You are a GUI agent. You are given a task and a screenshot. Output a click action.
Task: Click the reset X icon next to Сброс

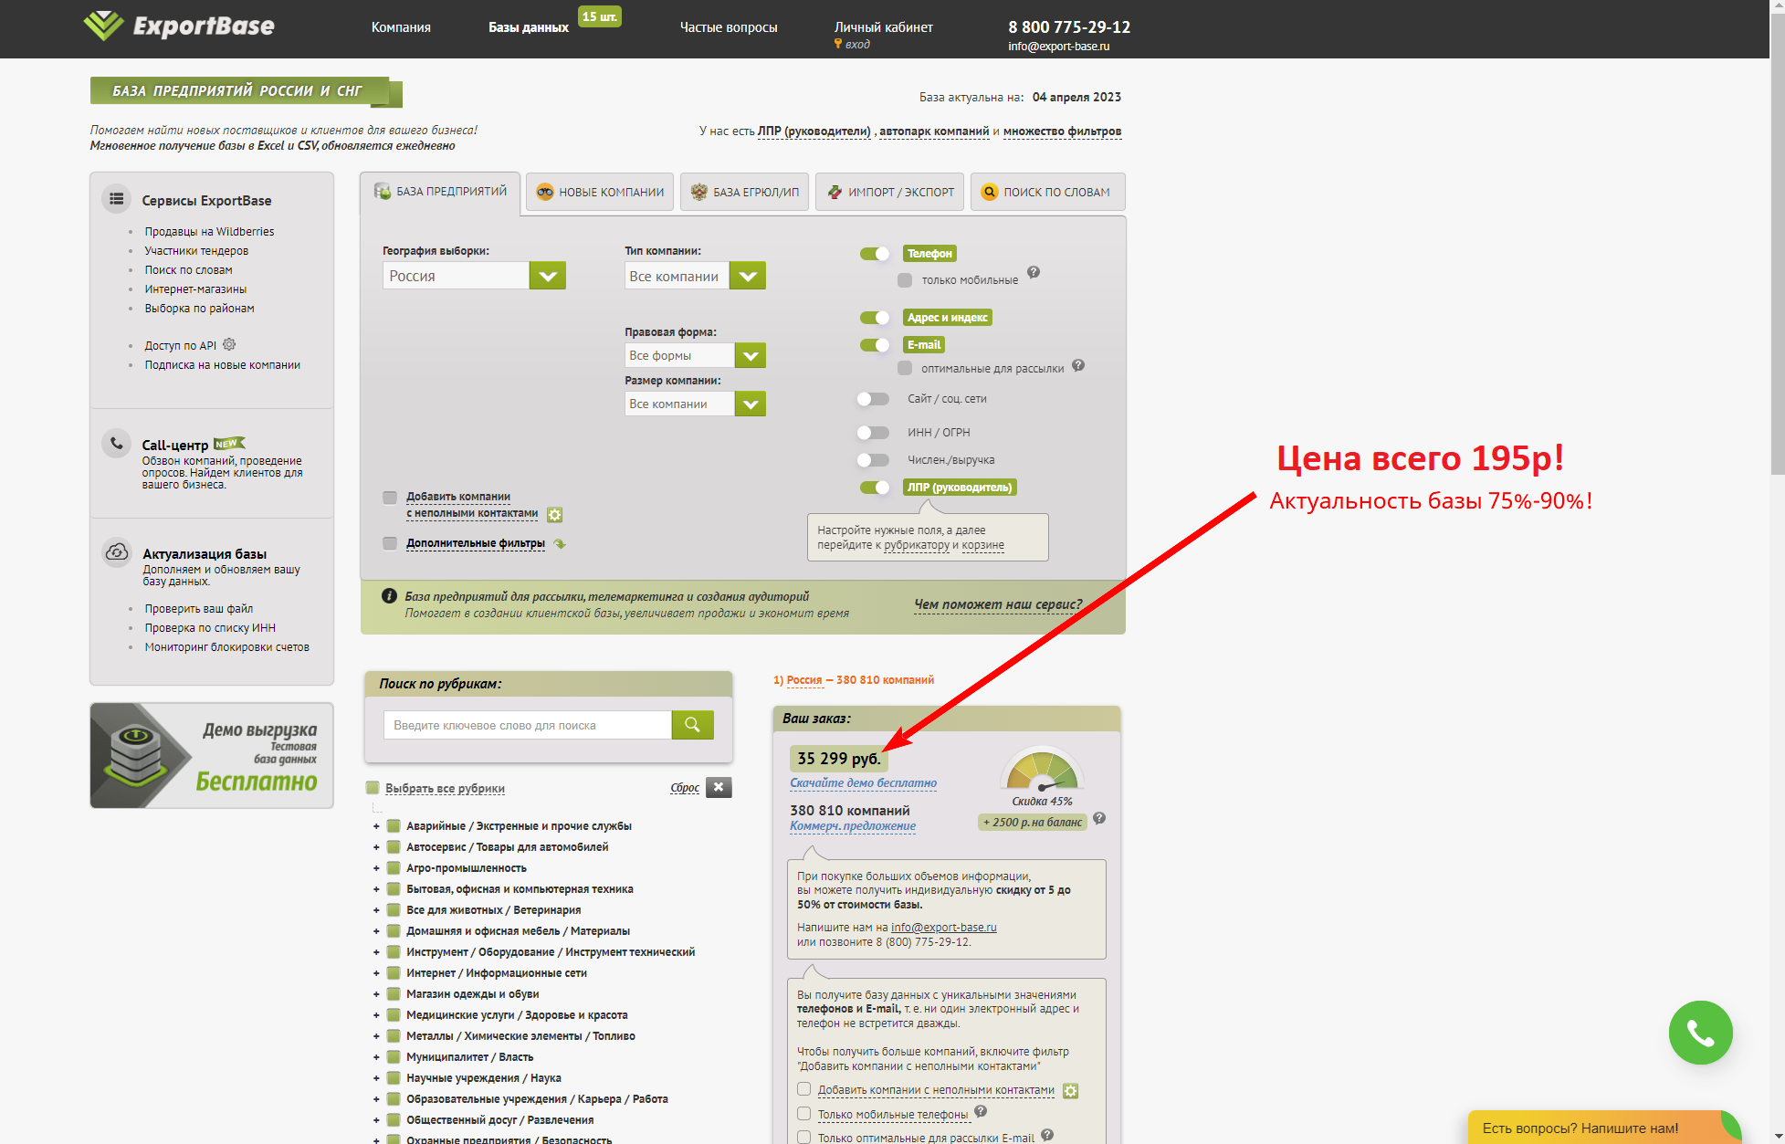pos(719,787)
